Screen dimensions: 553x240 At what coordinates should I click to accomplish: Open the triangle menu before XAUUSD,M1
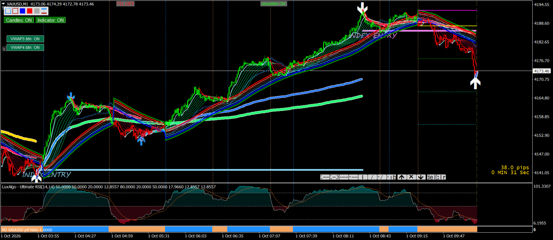coord(3,4)
